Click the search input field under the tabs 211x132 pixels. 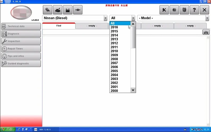click(122, 32)
